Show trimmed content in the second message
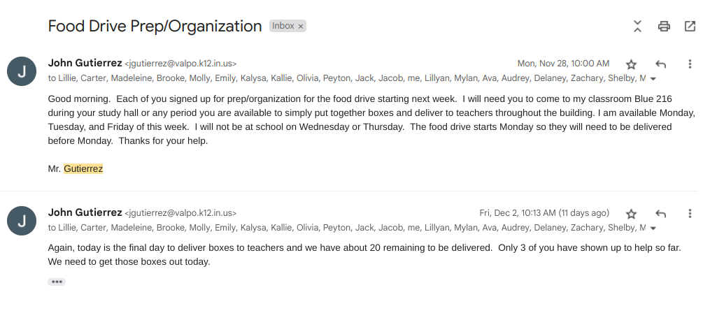 57,282
